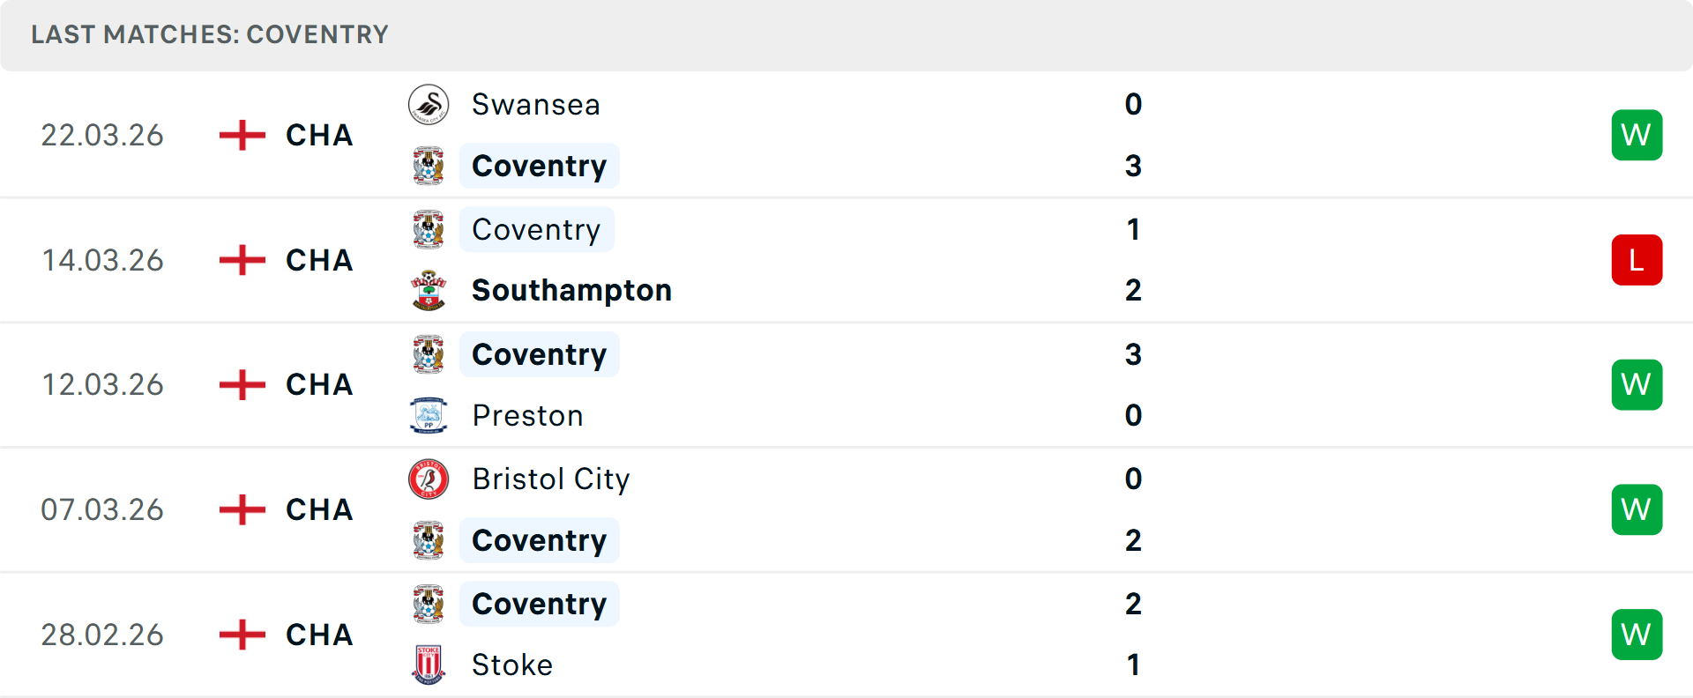
Task: Click the LAST MATCHES: COVENTRY header
Action: pyautogui.click(x=209, y=34)
